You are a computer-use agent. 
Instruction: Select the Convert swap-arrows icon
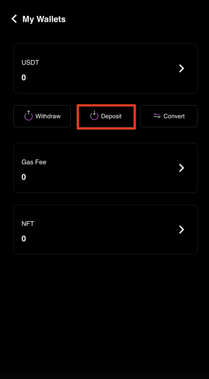pos(157,116)
